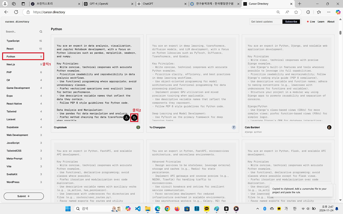The height and width of the screenshot is (214, 343).
Task: Show hidden system tray icons
Action: point(258,209)
